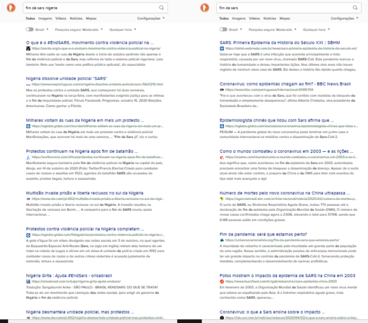
Task: Open Configurações menu in right window
Action: [344, 18]
